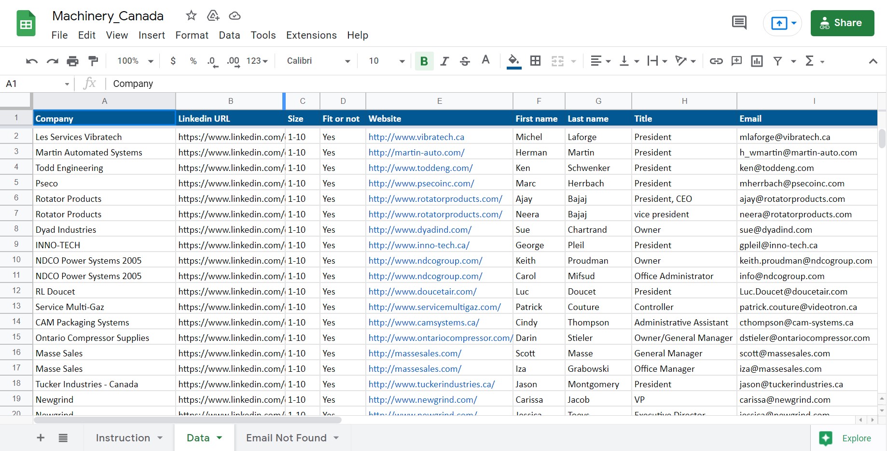This screenshot has width=887, height=451.
Task: Increase decimal places icon
Action: (x=234, y=61)
